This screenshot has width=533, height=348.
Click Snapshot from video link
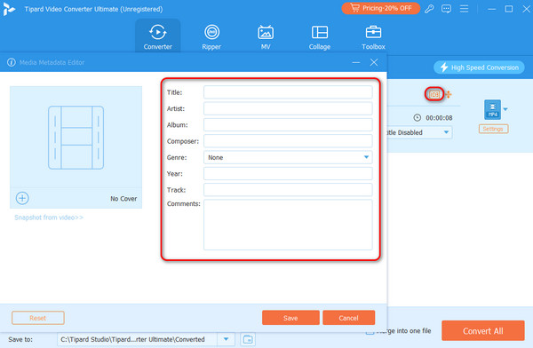point(49,217)
